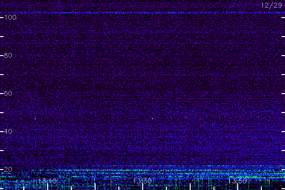This screenshot has height=190, width=285.
Task: Click the 12/29 date label
Action: 272,5
